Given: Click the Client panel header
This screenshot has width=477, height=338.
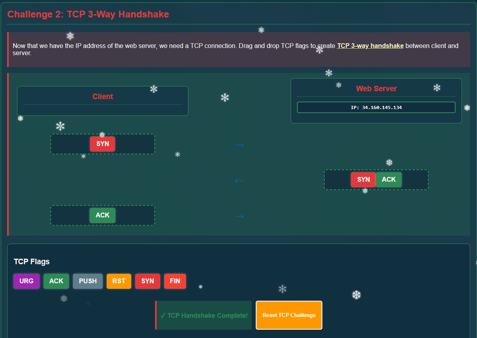Looking at the screenshot, I should (x=102, y=96).
